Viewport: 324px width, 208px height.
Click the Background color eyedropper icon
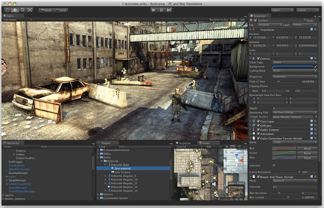315,67
